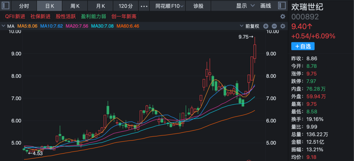Collapse the MA indicator chevron

click(x=3, y=26)
